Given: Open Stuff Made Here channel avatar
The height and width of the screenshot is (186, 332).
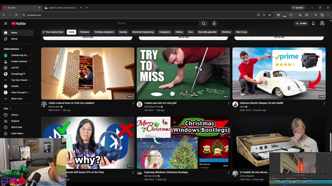Looking at the screenshot, I should [140, 104].
